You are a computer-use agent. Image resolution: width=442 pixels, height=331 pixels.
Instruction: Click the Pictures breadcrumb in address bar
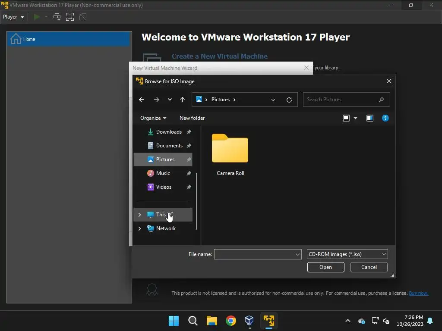point(221,100)
